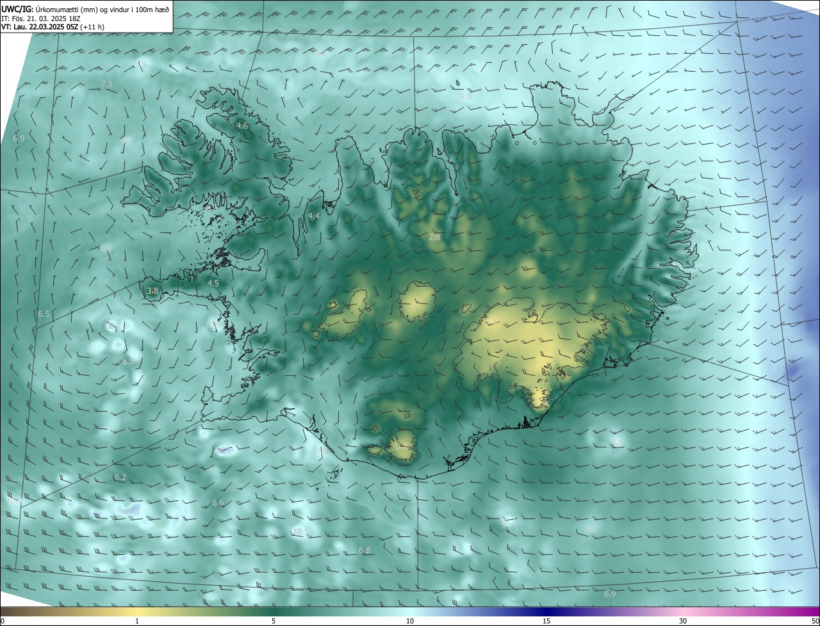The height and width of the screenshot is (626, 820).
Task: Click the 4.4 value label on the map
Action: click(x=314, y=216)
